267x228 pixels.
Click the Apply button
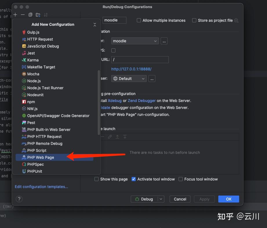[204, 199]
